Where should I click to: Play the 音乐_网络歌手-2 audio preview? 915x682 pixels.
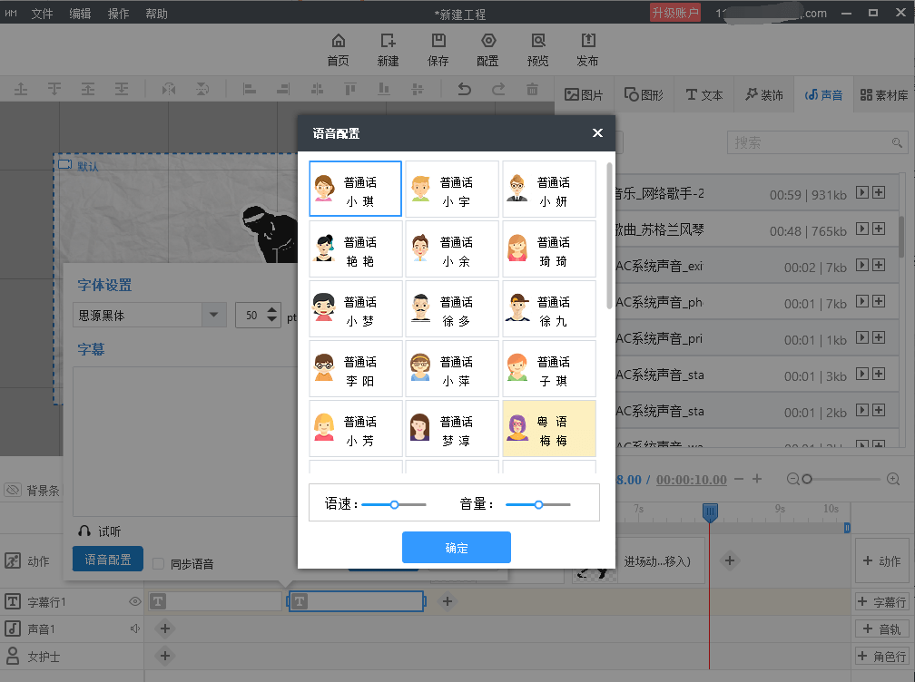[x=862, y=193]
